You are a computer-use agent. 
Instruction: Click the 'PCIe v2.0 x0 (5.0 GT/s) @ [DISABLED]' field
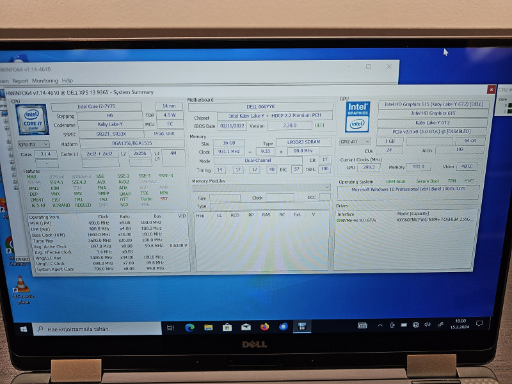coord(431,131)
